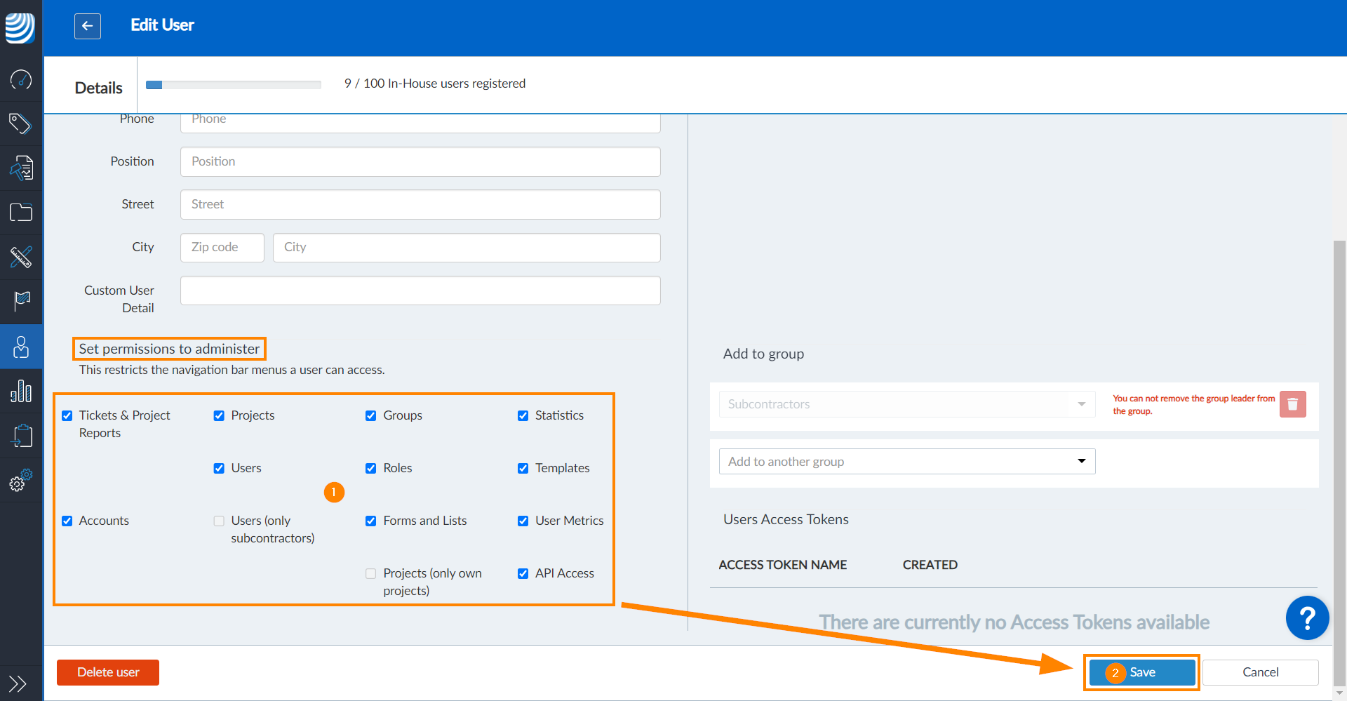Open the settings gears sidebar icon
This screenshot has height=701, width=1347.
tap(21, 480)
